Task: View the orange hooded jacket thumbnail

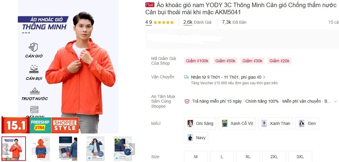Action: 41,149
